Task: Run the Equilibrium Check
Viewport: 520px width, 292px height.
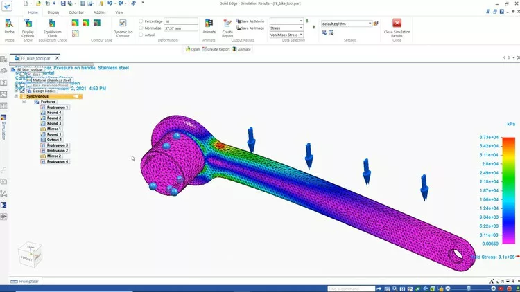Action: (x=53, y=28)
